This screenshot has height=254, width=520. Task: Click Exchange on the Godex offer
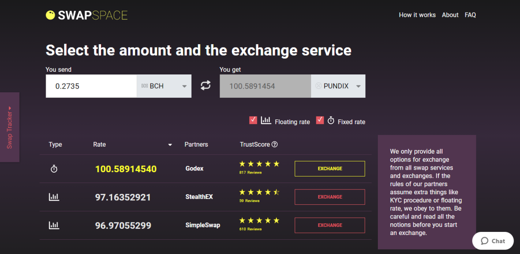[329, 168]
